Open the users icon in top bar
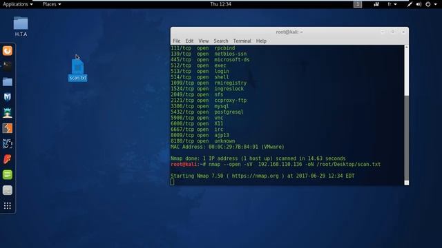Image resolution: width=442 pixels, height=248 pixels. coord(376,4)
